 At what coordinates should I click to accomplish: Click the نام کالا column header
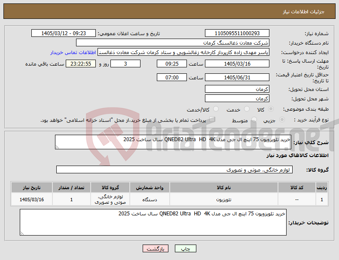[224, 187]
